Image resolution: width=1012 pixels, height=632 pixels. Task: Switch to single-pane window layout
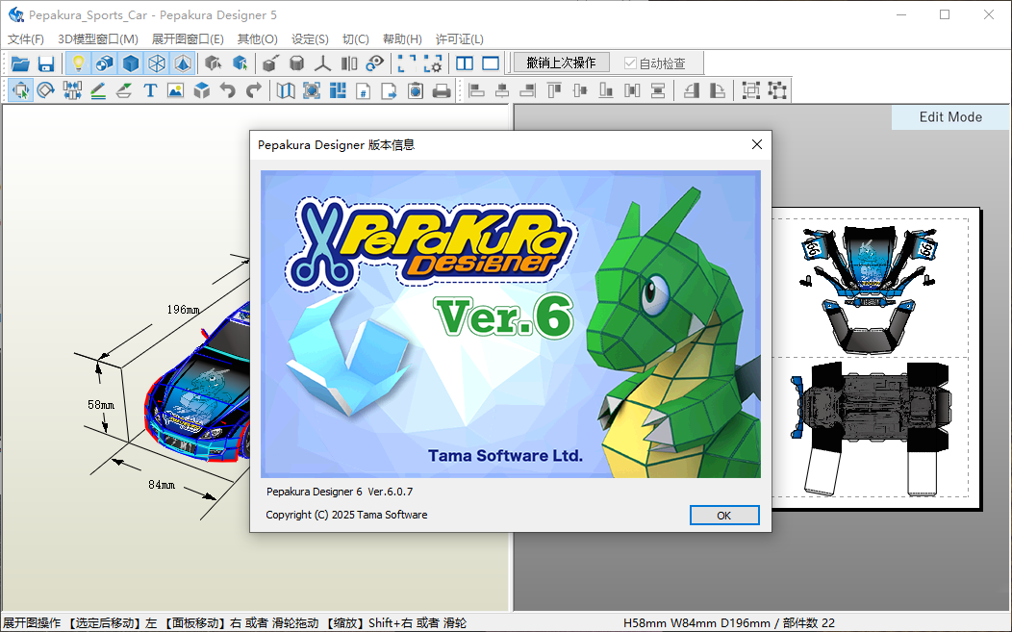pyautogui.click(x=491, y=63)
